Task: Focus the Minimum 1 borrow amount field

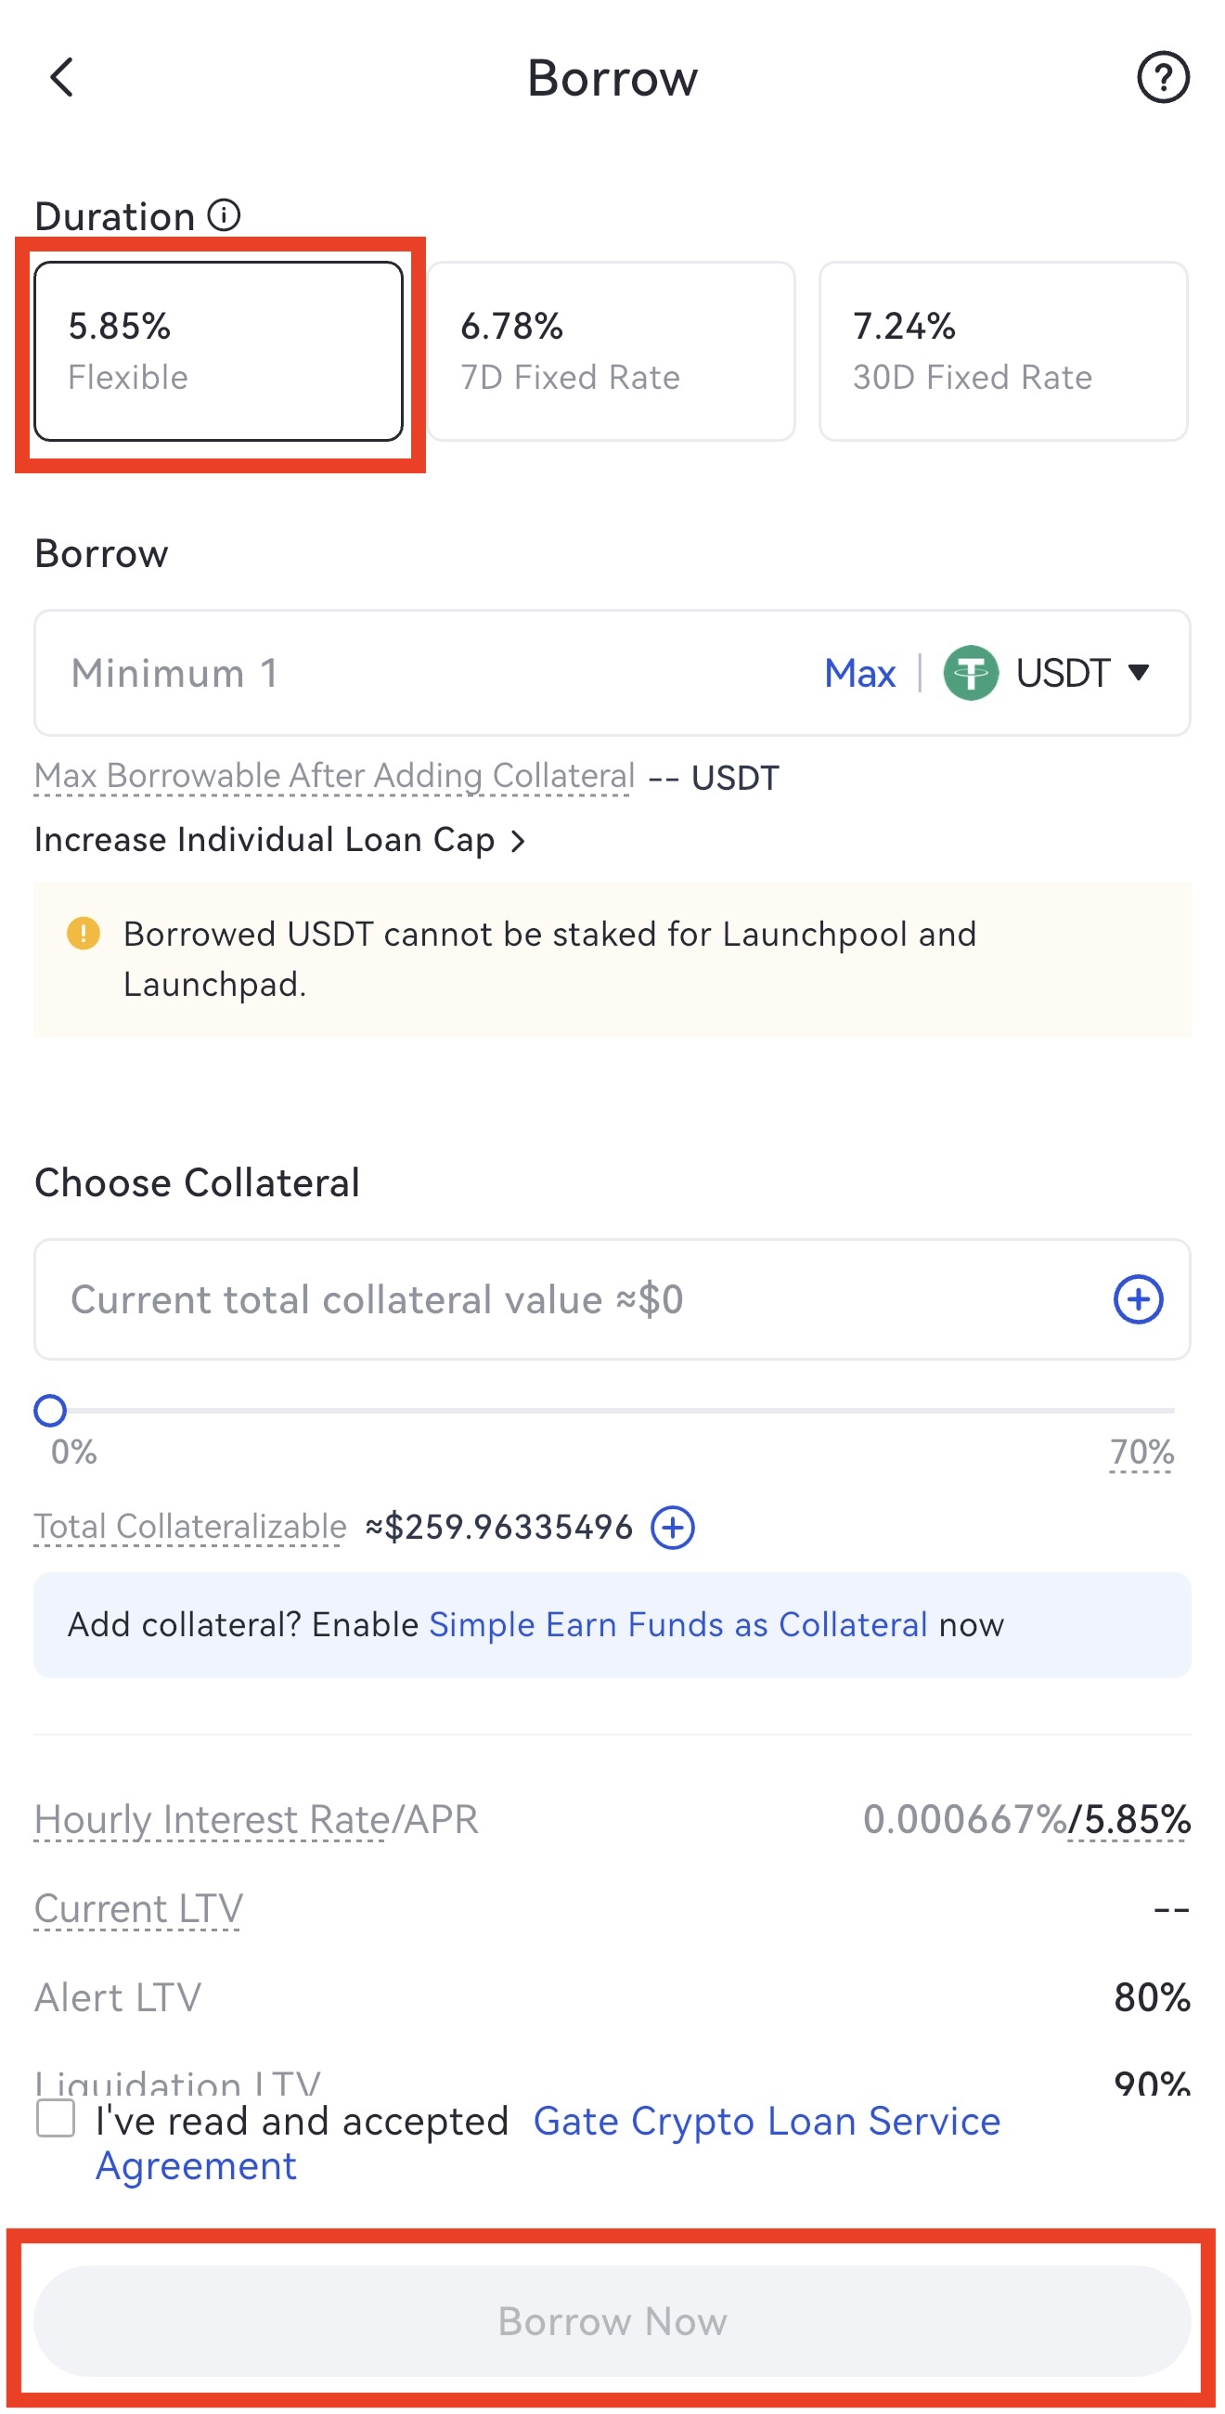Action: coord(421,673)
